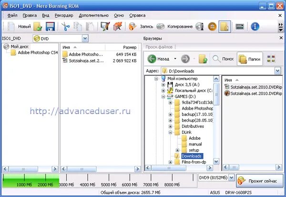Choose recorder with the drive icon
This screenshot has width=286, height=197.
point(240,27)
